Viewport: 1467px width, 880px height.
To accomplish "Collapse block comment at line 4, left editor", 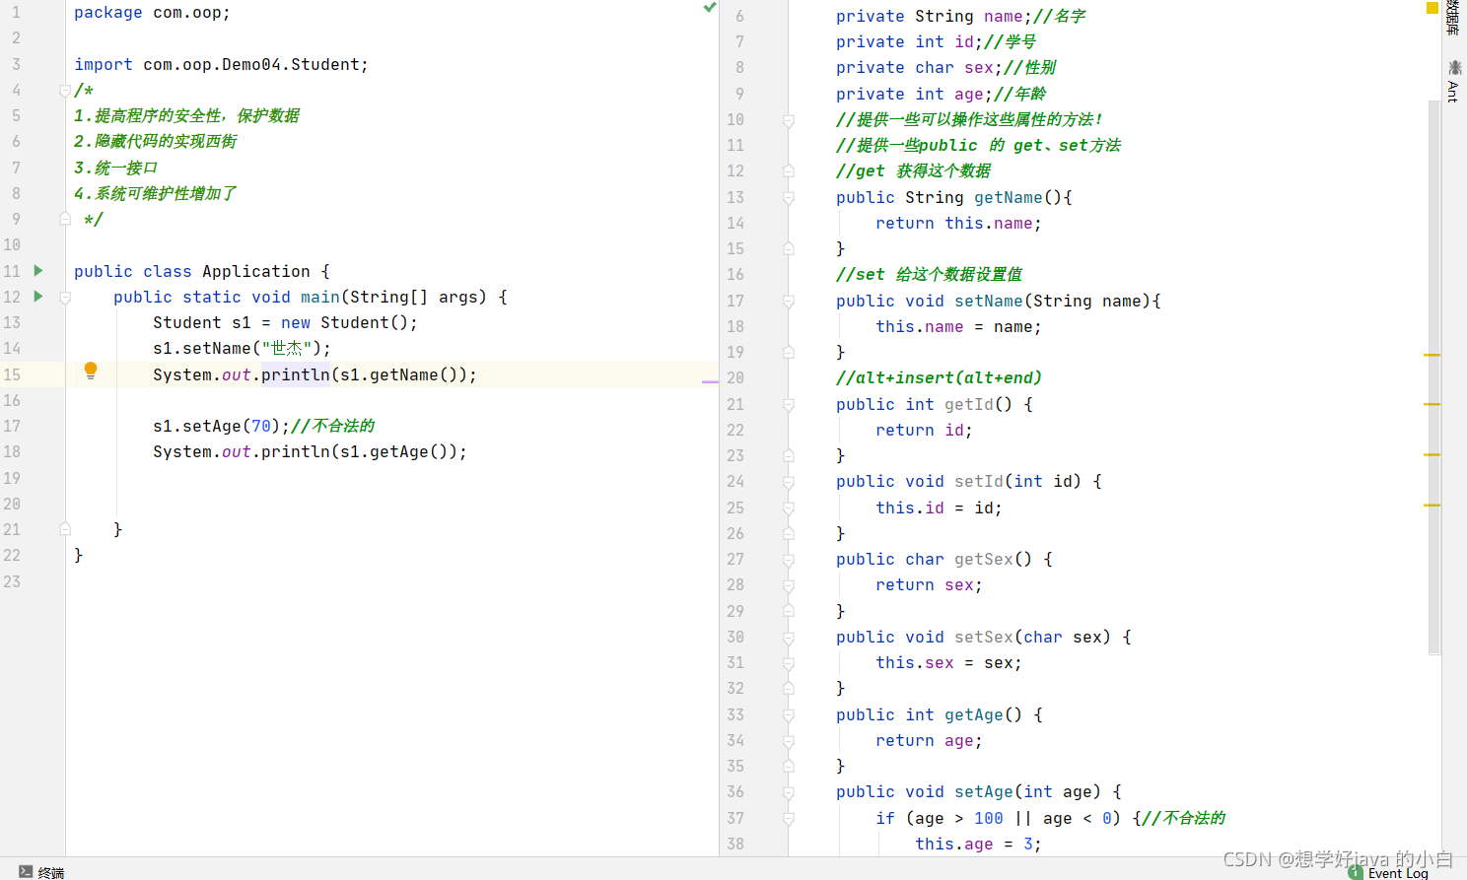I will click(65, 91).
